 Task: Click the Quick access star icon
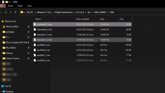(x=3, y=21)
